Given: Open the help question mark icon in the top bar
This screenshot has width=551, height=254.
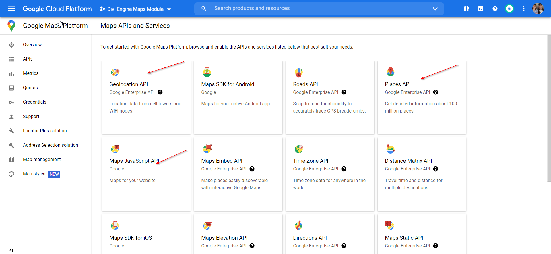Looking at the screenshot, I should point(495,9).
